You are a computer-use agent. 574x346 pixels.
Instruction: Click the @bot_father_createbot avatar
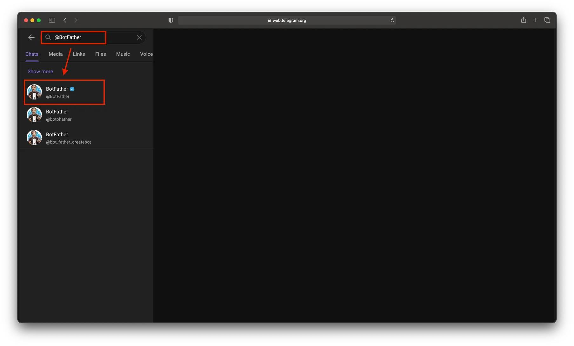[x=34, y=138]
